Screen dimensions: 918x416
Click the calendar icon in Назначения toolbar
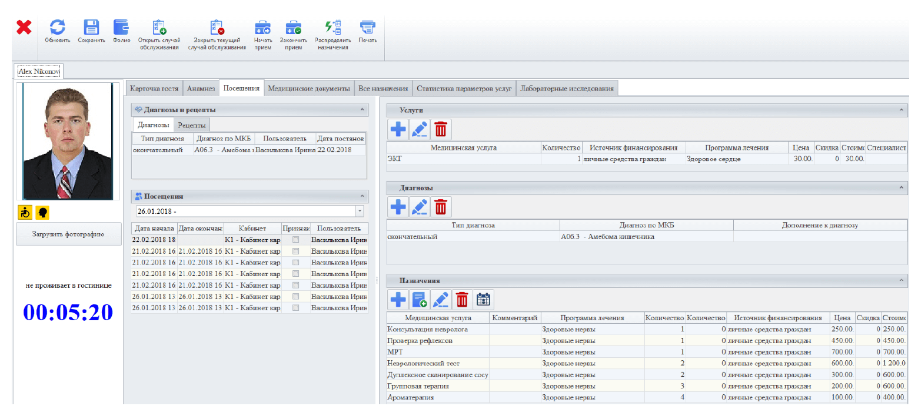pos(483,300)
